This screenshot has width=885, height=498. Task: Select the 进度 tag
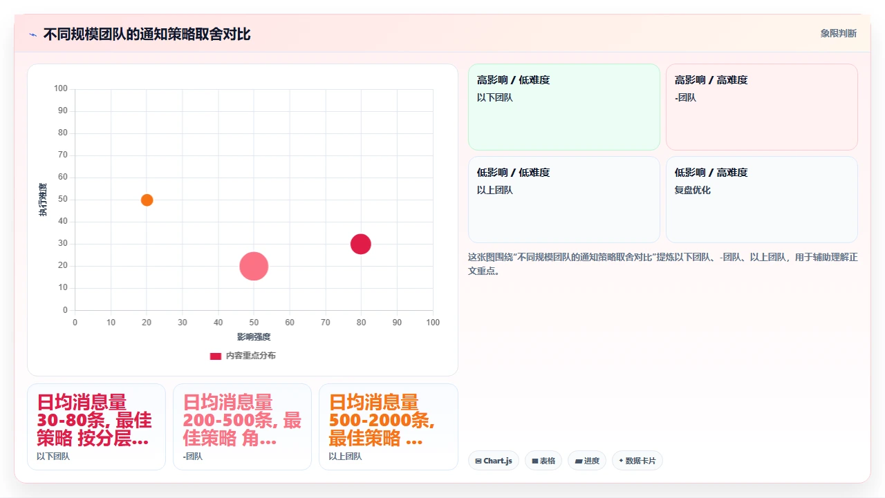coord(587,461)
